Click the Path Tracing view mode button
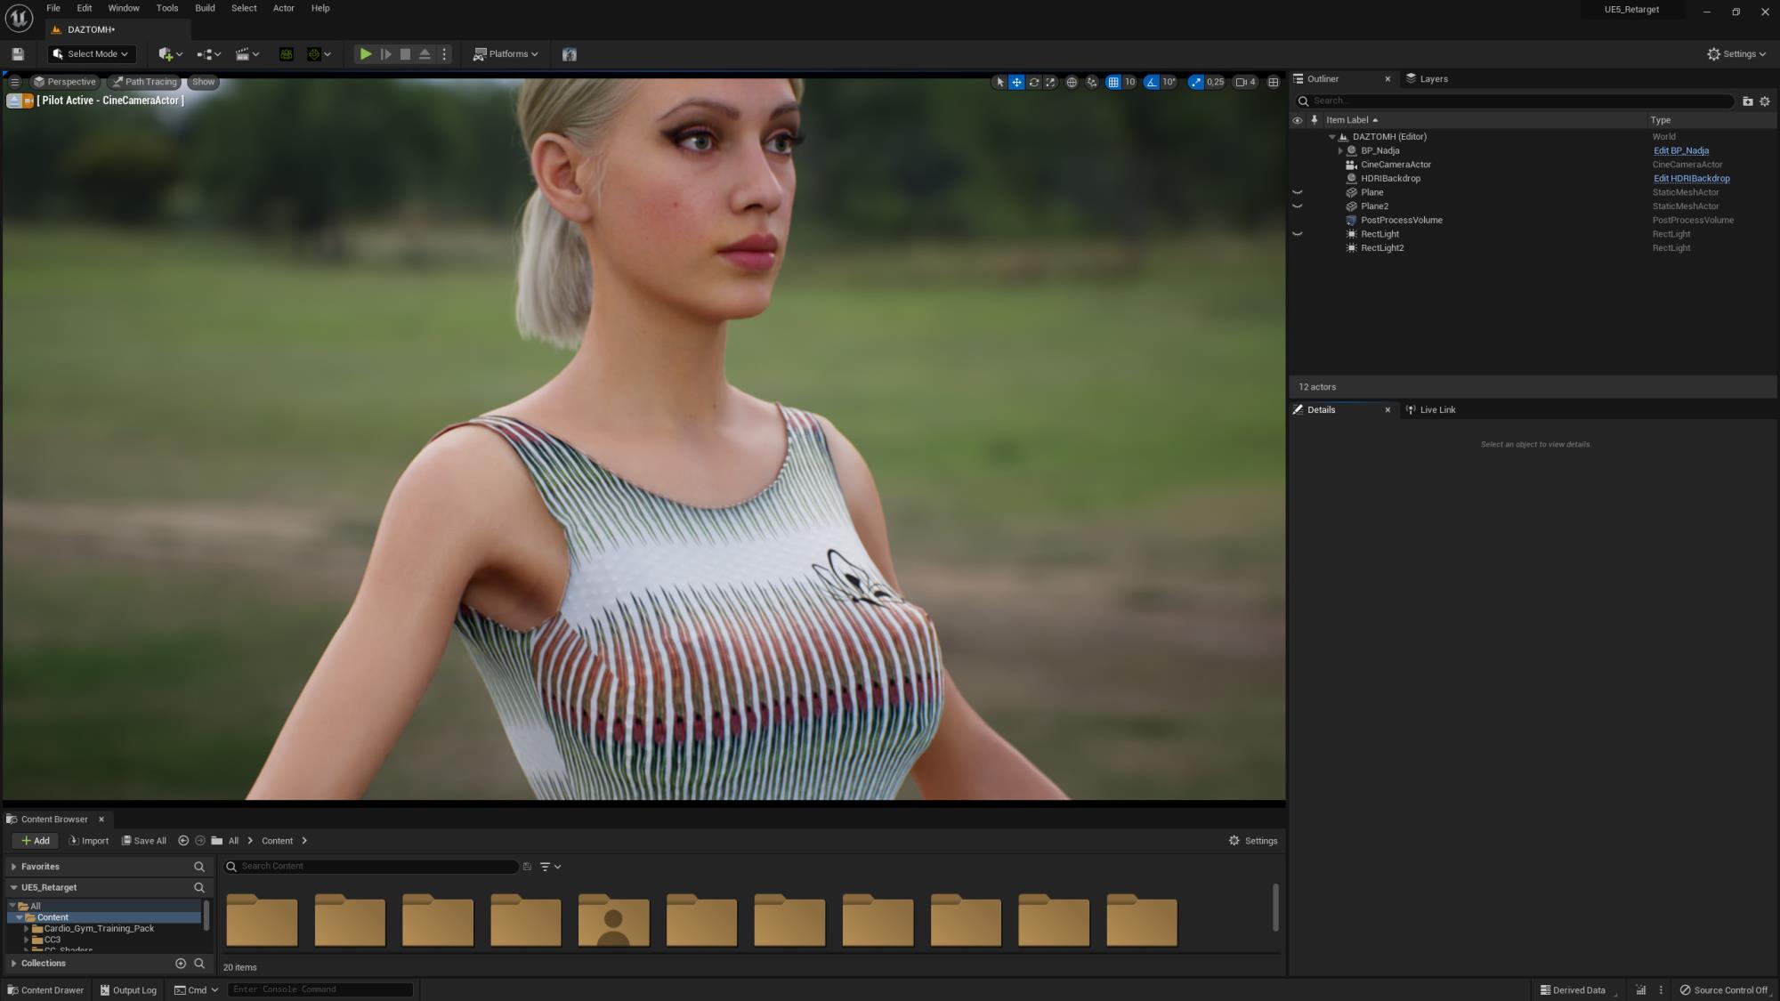Viewport: 1780px width, 1001px height. coord(144,82)
